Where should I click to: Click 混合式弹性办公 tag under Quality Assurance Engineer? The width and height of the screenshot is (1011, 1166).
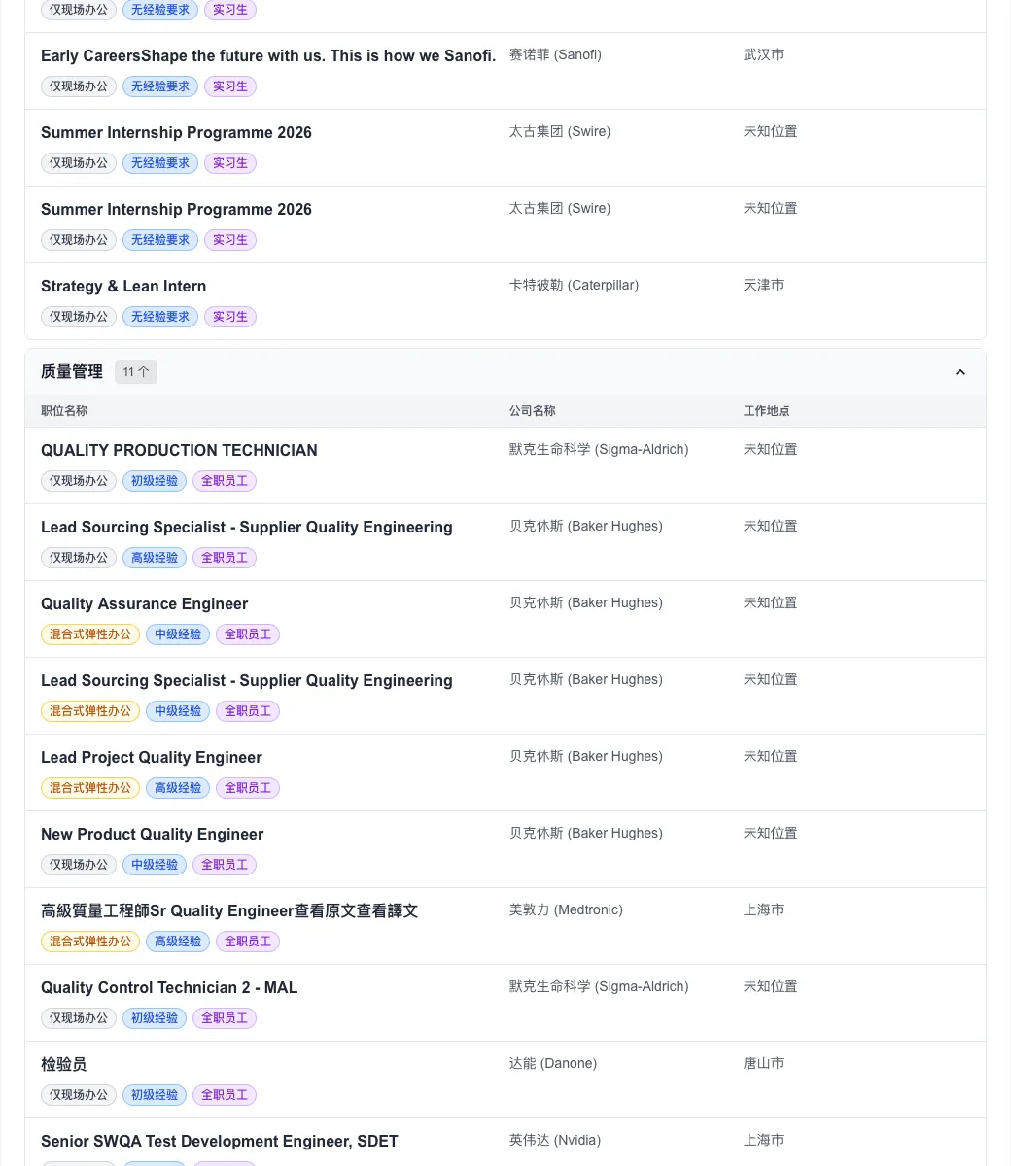point(90,634)
